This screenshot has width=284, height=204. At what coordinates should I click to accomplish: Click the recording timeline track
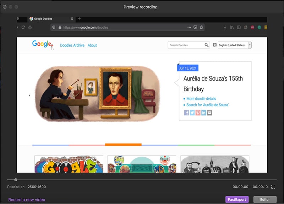(142, 180)
